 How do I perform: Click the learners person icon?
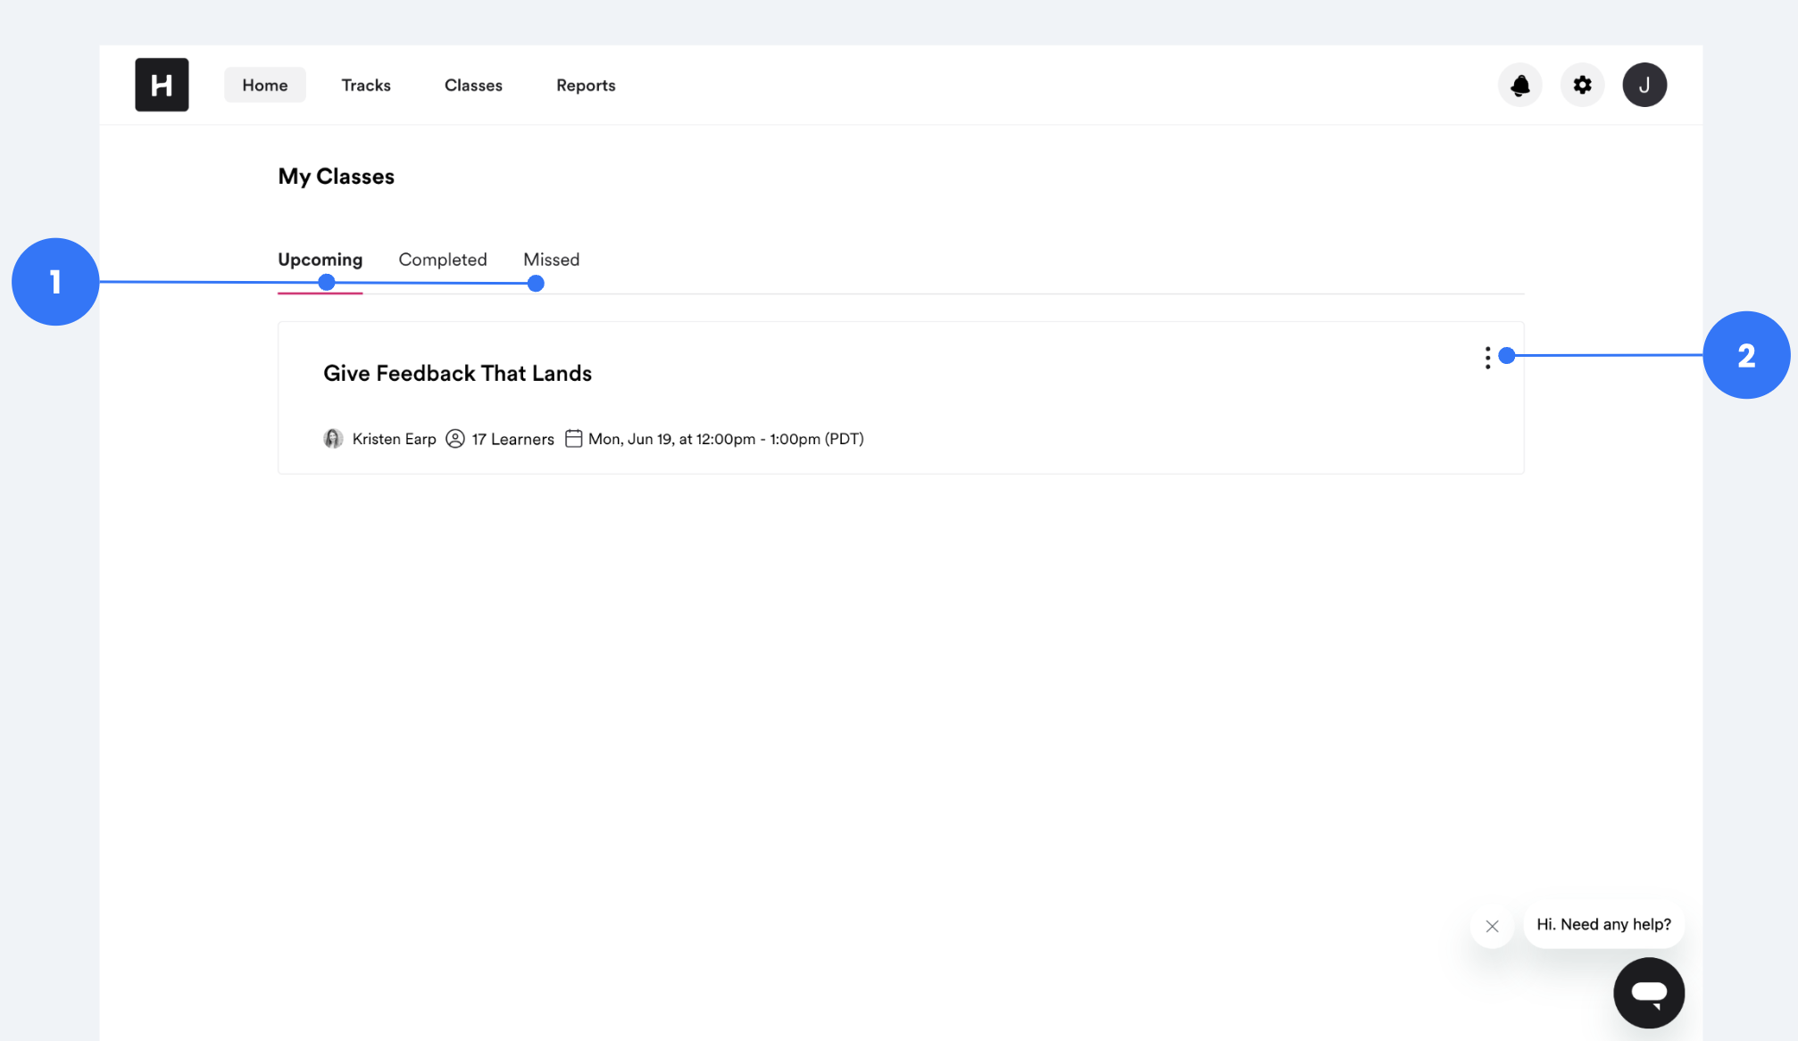pos(455,439)
